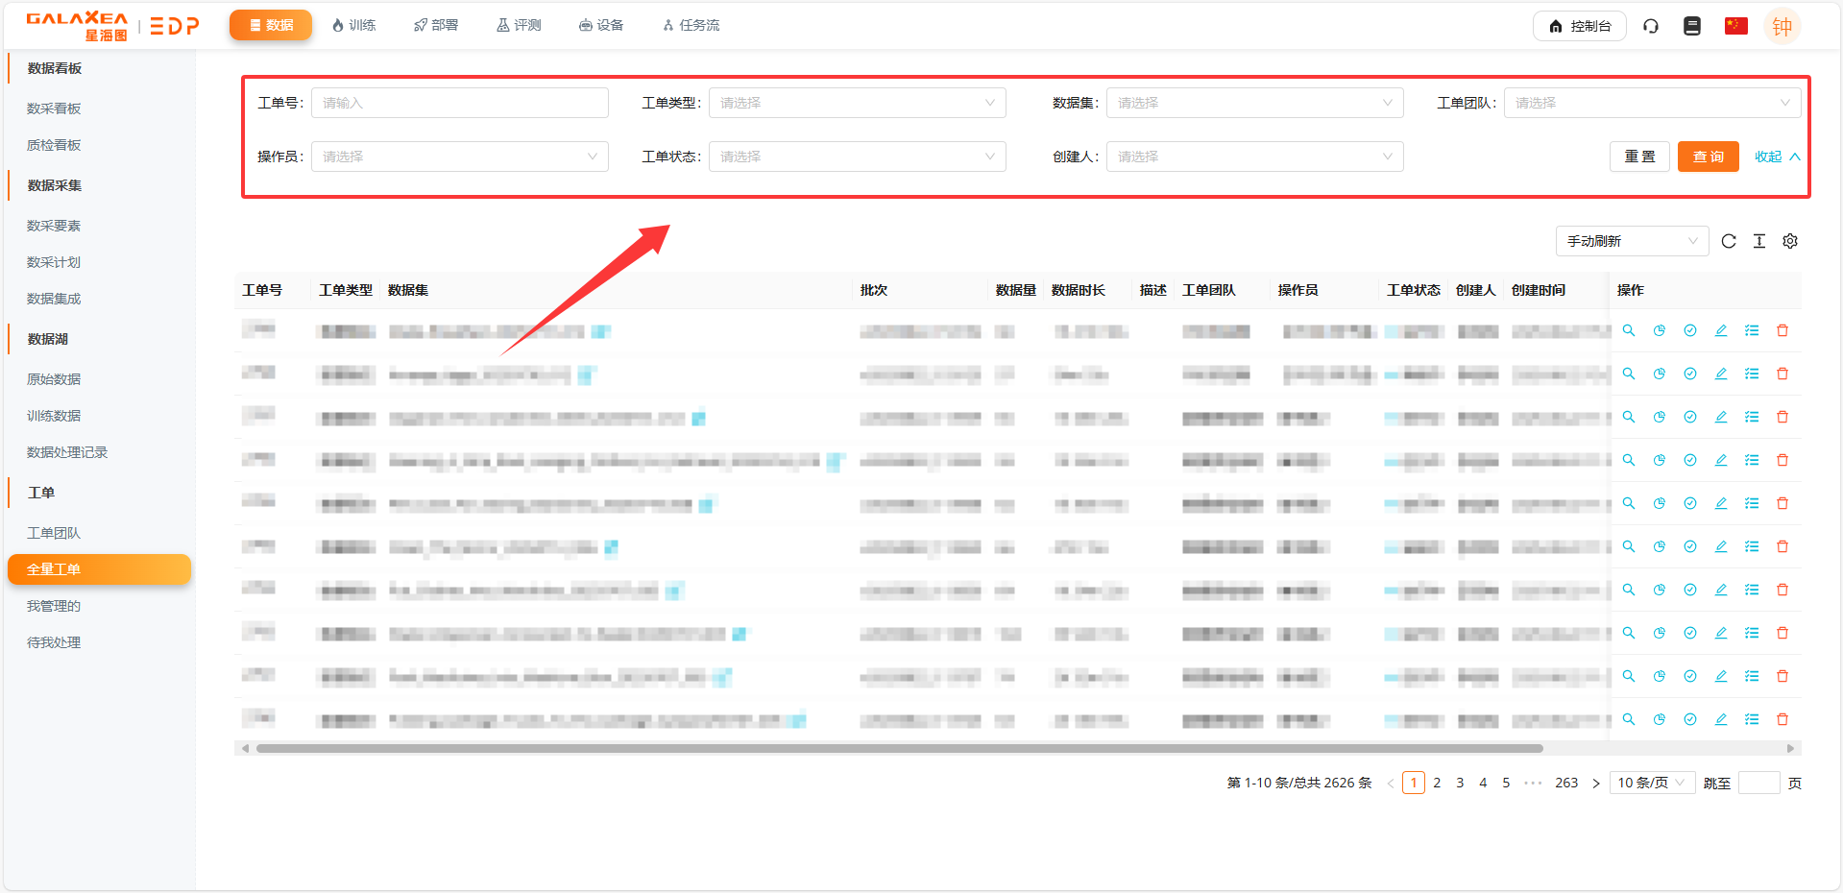Image resolution: width=1843 pixels, height=893 pixels.
Task: Click the China flag language icon
Action: (x=1735, y=26)
